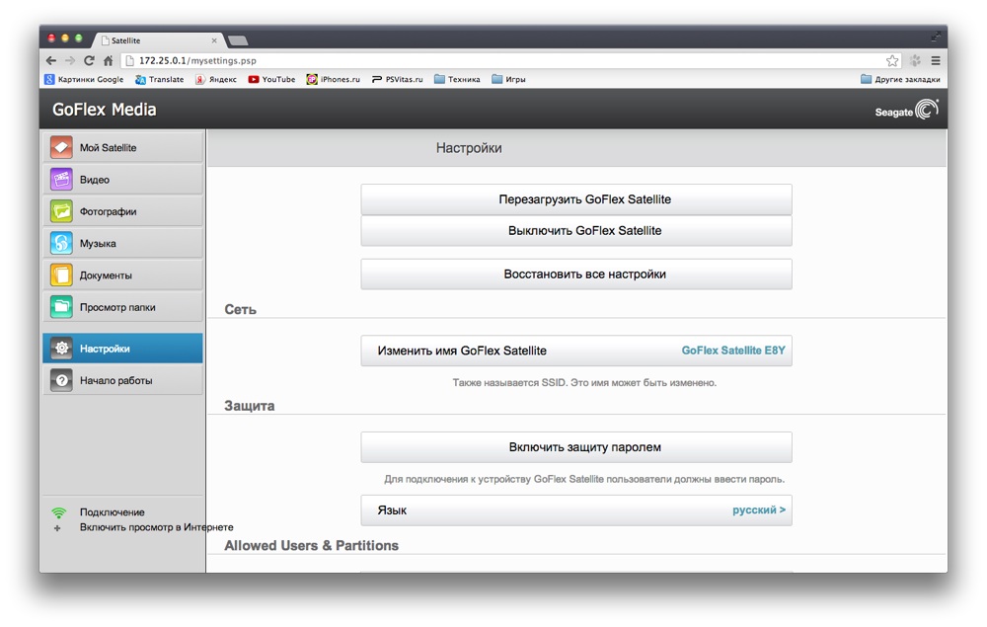987x627 pixels.
Task: Open Мой Satellite menu item
Action: point(122,147)
